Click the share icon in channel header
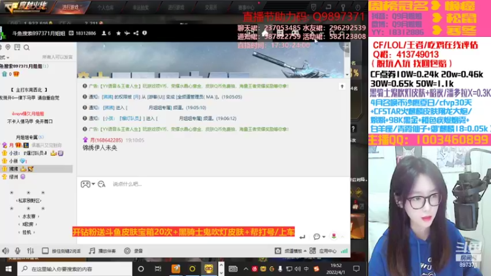This screenshot has height=276, width=491. (x=136, y=33)
